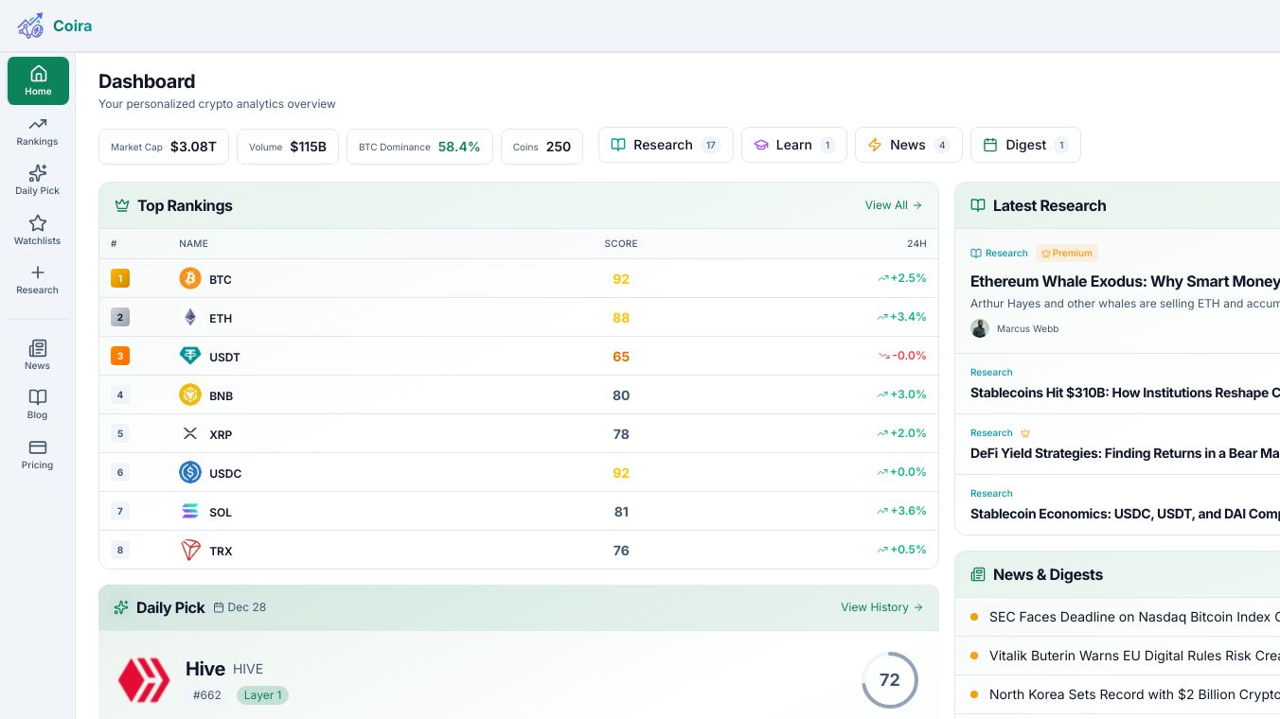Viewport: 1280px width, 719px height.
Task: Click View History in Daily Pick
Action: pos(881,607)
